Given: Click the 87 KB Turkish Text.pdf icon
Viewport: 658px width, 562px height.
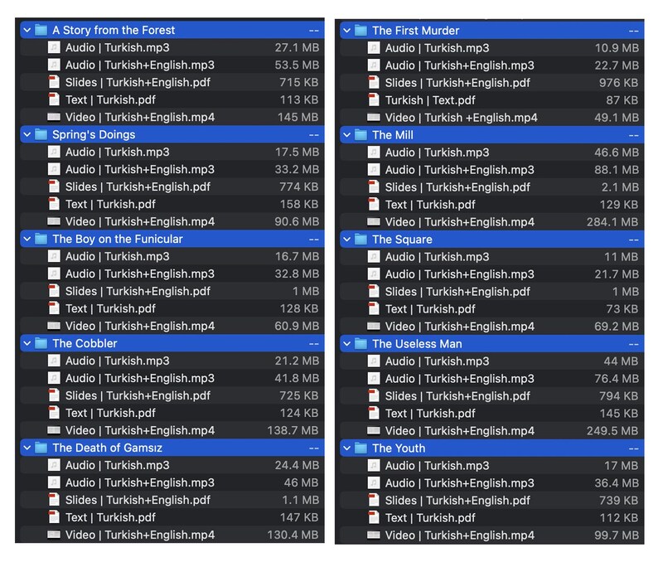Looking at the screenshot, I should [x=374, y=100].
